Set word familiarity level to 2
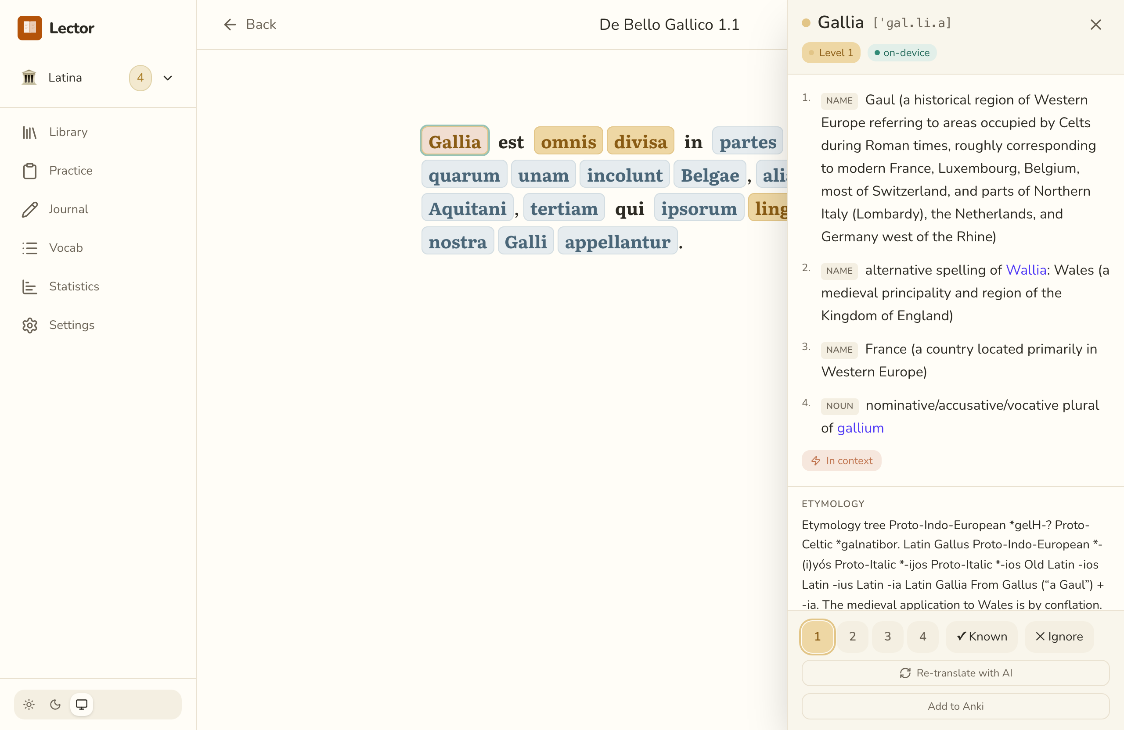 [853, 637]
